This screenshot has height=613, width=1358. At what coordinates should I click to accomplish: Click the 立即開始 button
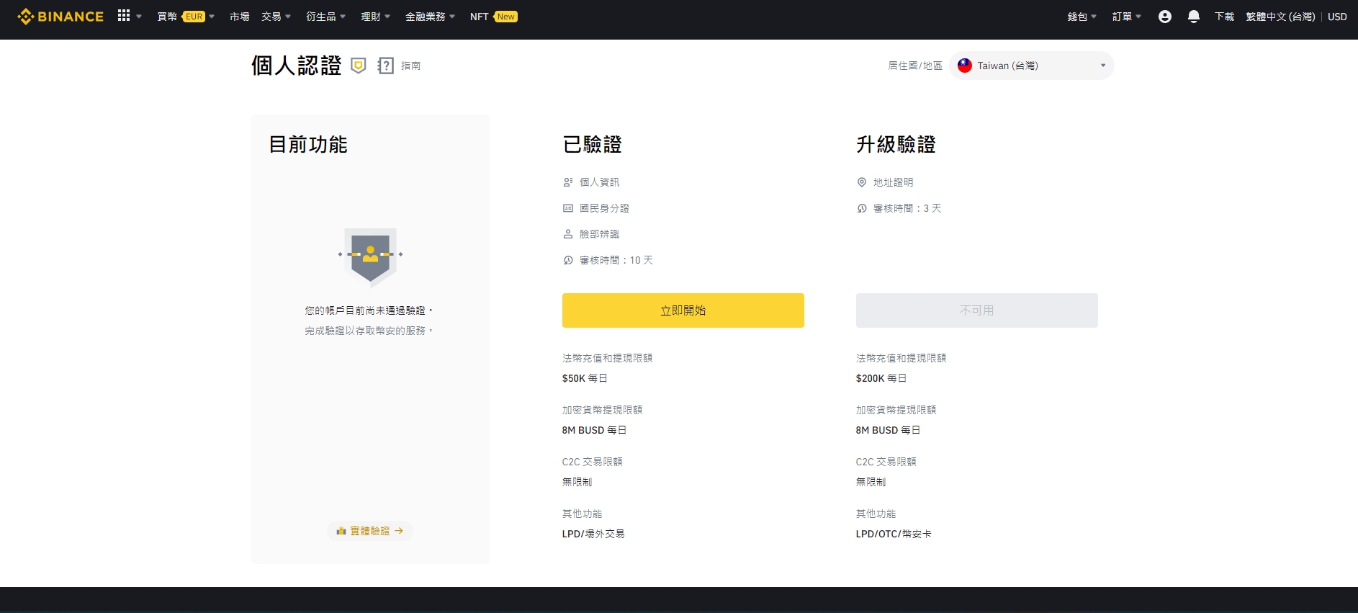(683, 310)
